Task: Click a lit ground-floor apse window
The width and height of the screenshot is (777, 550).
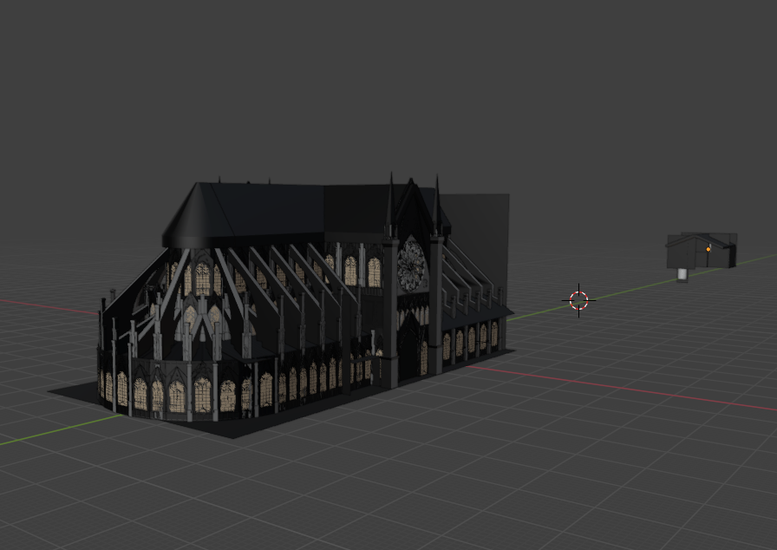Action: coord(202,395)
